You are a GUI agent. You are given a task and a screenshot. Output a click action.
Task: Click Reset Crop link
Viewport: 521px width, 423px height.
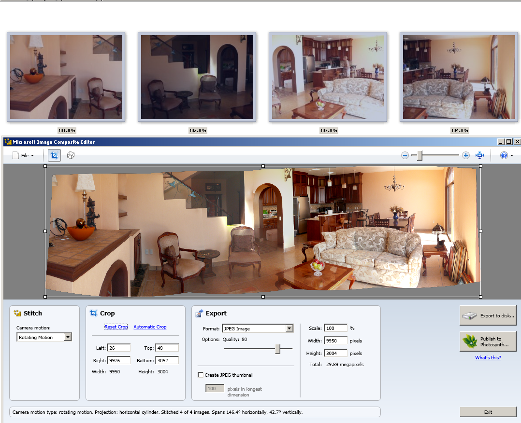point(116,327)
